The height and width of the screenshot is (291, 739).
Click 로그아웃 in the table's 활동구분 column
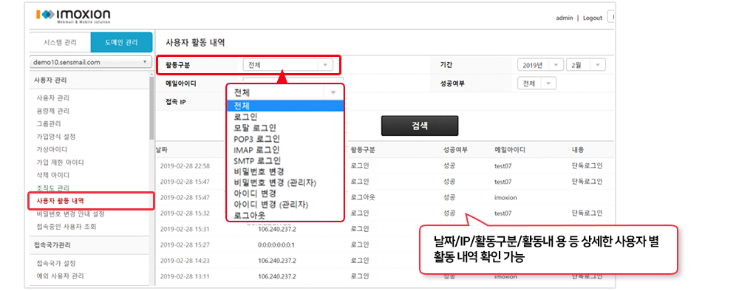364,197
